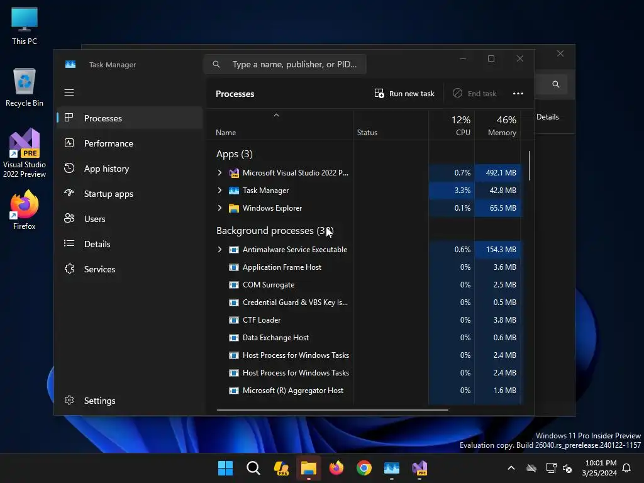The height and width of the screenshot is (483, 644).
Task: Click the search magnifier in the Task Manager box
Action: [216, 64]
